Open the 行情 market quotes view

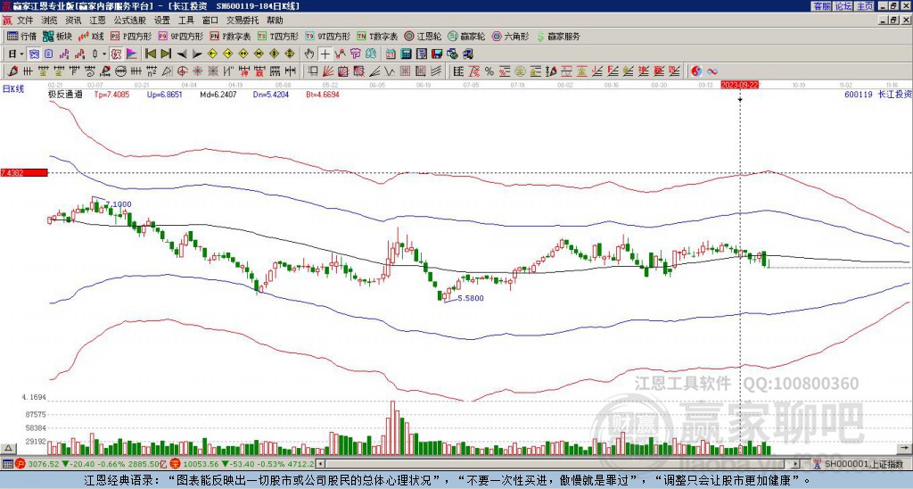coord(21,36)
